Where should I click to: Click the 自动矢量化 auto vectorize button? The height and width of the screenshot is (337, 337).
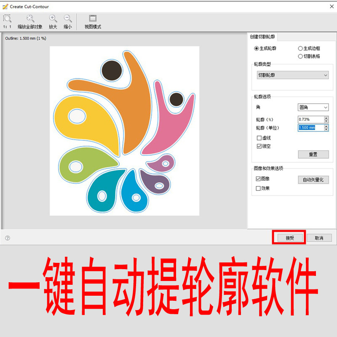coord(313,180)
